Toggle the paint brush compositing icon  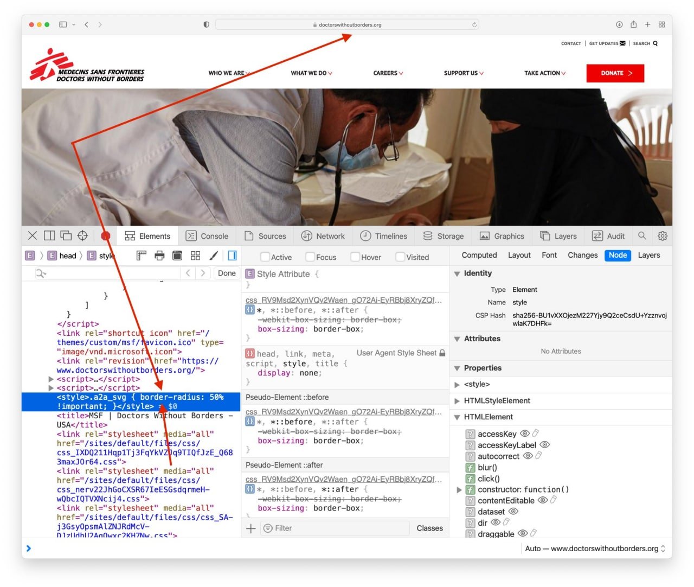[214, 256]
